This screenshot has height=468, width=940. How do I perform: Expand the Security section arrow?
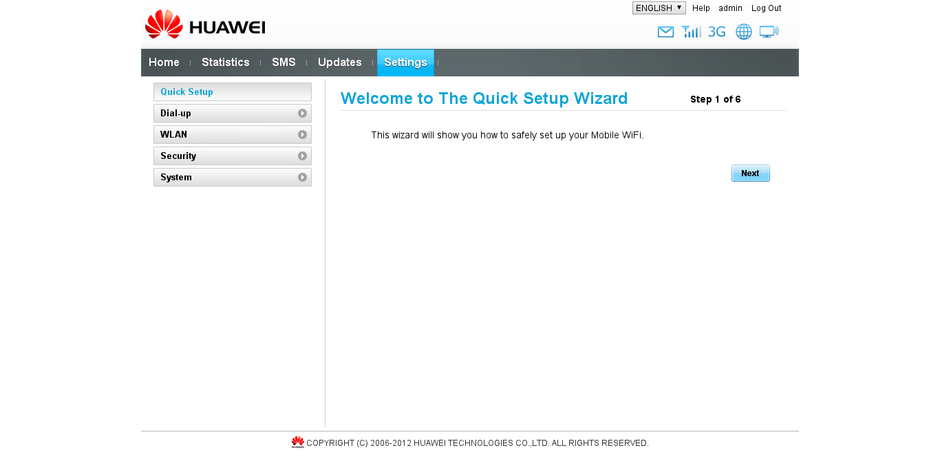(x=302, y=156)
